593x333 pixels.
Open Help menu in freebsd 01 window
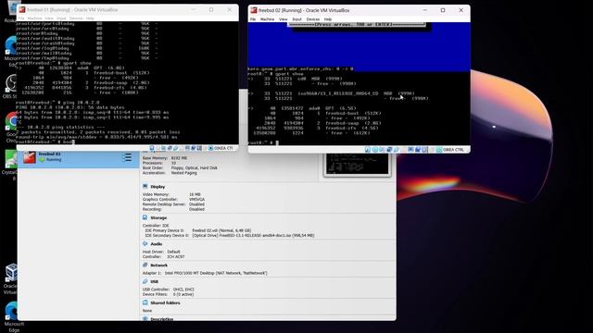[90, 18]
